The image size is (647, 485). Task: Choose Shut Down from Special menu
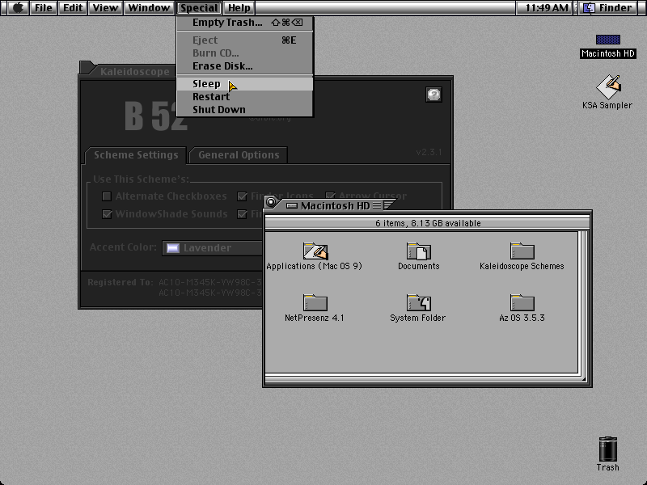click(245, 109)
